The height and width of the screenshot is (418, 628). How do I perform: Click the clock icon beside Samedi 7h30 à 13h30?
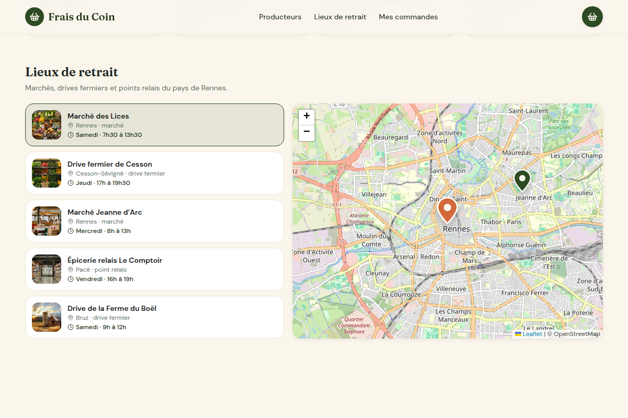point(71,135)
